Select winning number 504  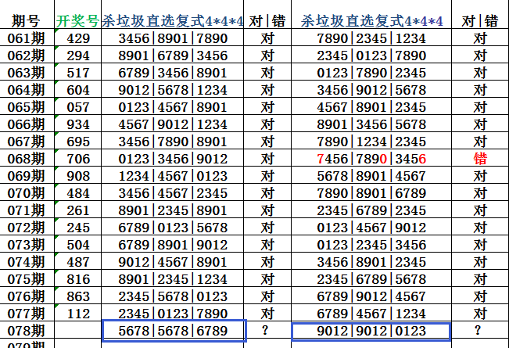[x=78, y=244]
